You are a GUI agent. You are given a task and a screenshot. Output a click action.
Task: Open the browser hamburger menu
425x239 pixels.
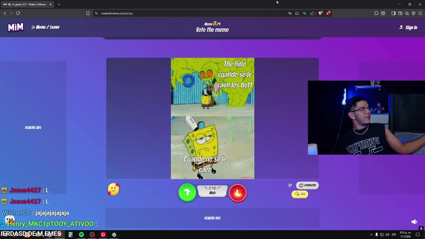[x=420, y=13]
